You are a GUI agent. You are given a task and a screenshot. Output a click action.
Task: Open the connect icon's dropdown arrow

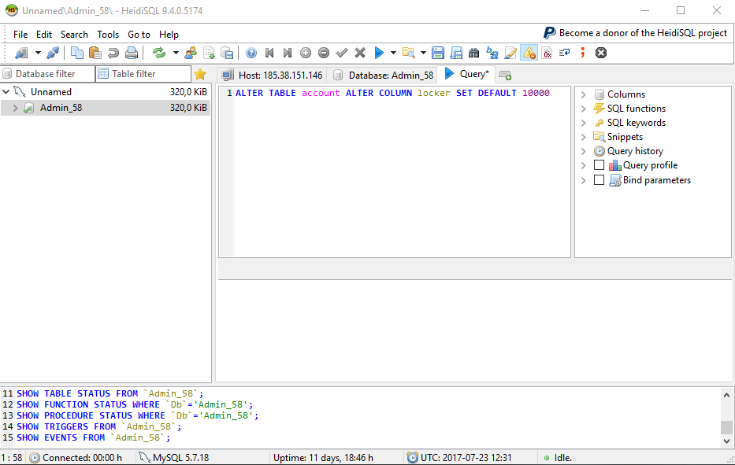[38, 53]
